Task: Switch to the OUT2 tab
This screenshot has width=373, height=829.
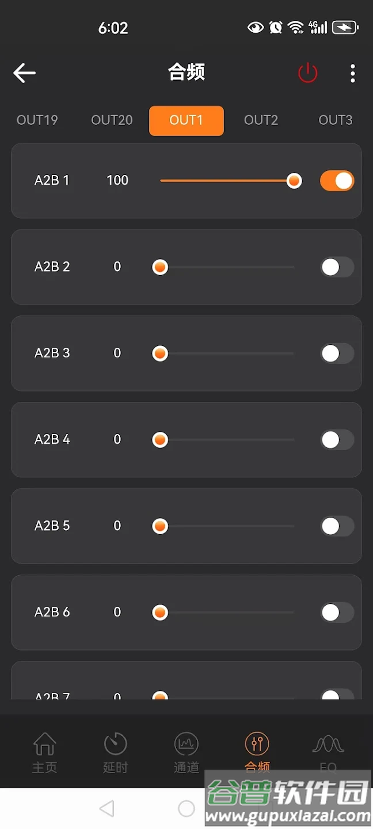Action: [x=261, y=120]
